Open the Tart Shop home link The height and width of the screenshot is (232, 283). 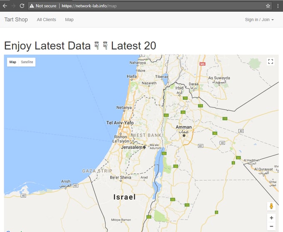16,20
